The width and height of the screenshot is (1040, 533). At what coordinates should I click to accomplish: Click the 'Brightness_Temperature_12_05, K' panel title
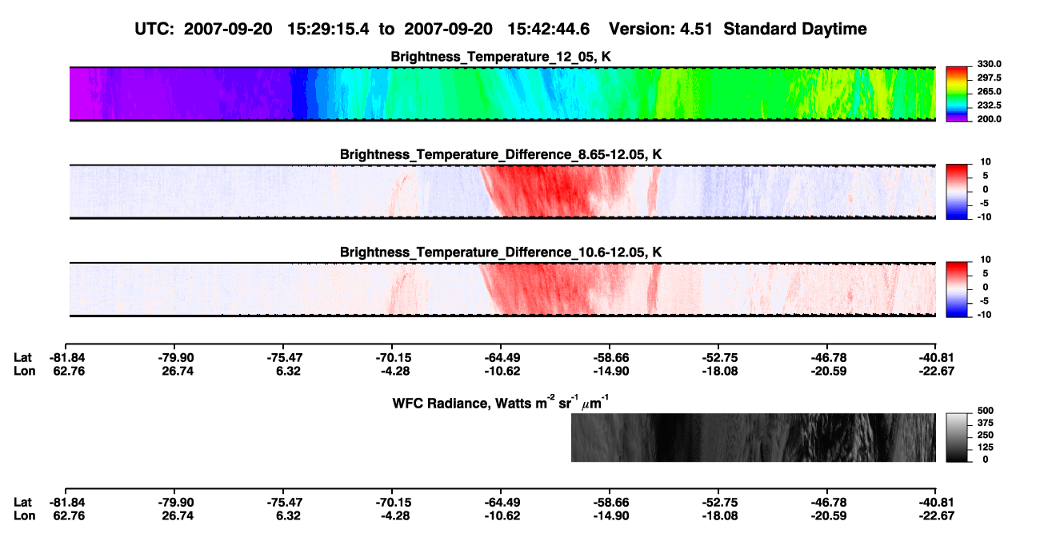(x=502, y=57)
